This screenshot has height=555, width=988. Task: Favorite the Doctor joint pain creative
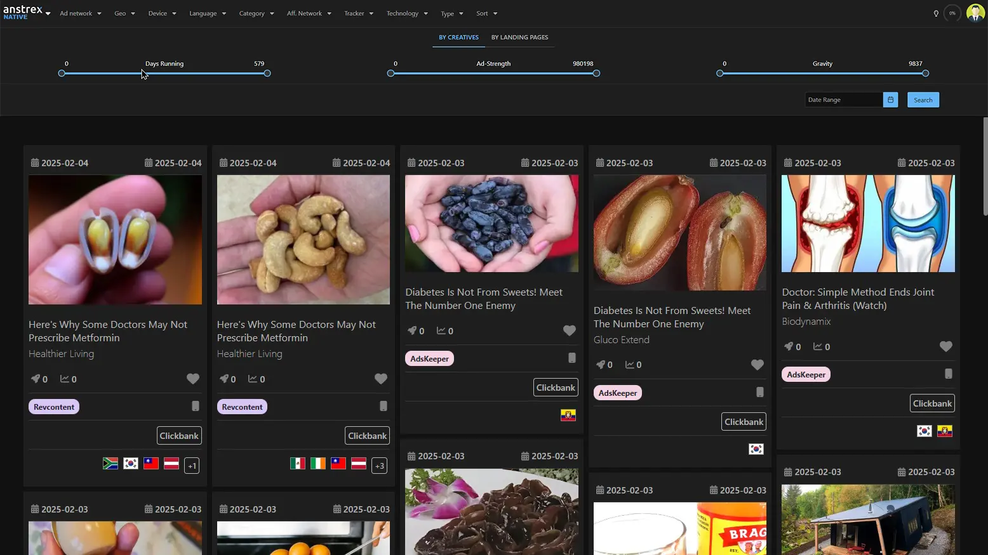(x=945, y=346)
